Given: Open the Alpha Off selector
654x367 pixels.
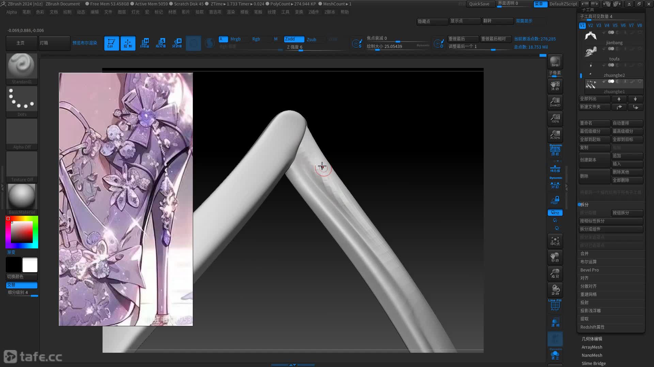Looking at the screenshot, I should pyautogui.click(x=22, y=134).
